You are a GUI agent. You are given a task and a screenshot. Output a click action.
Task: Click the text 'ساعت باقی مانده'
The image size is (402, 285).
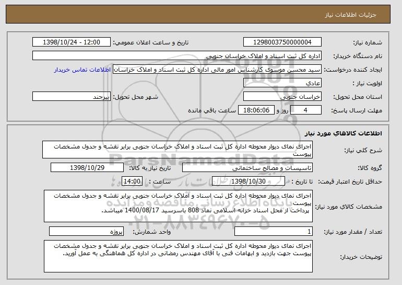click(212, 110)
